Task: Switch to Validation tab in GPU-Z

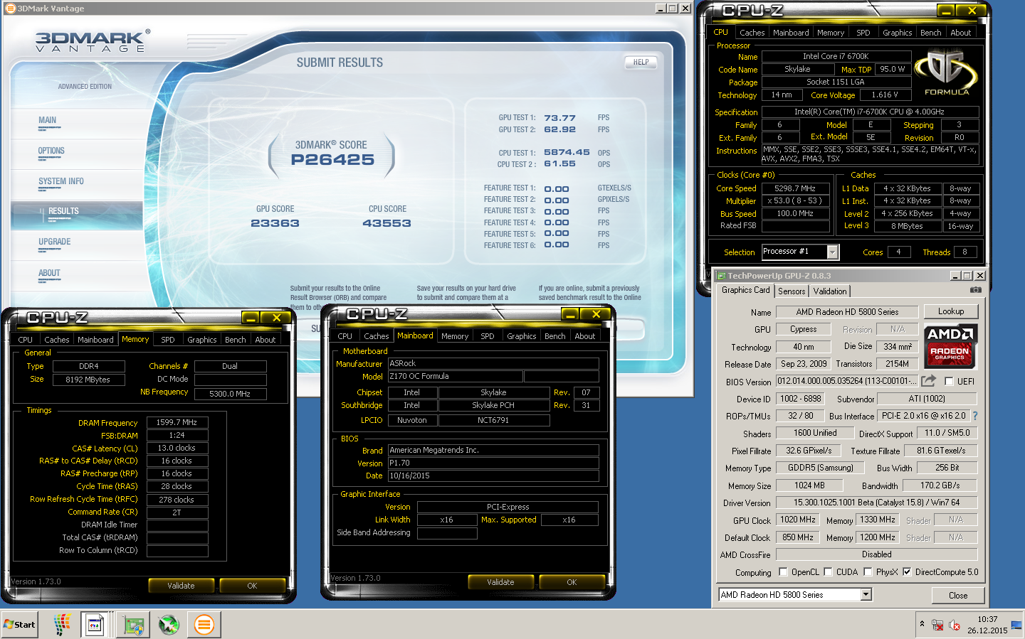Action: [x=830, y=291]
